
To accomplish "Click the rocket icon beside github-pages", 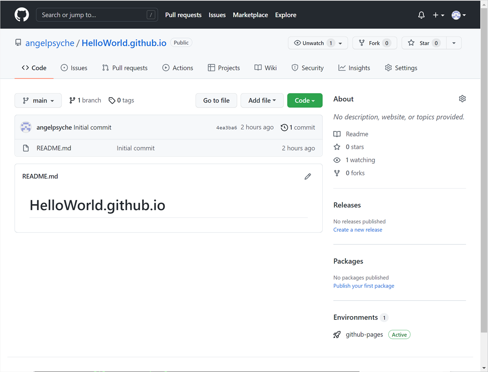I will 337,335.
